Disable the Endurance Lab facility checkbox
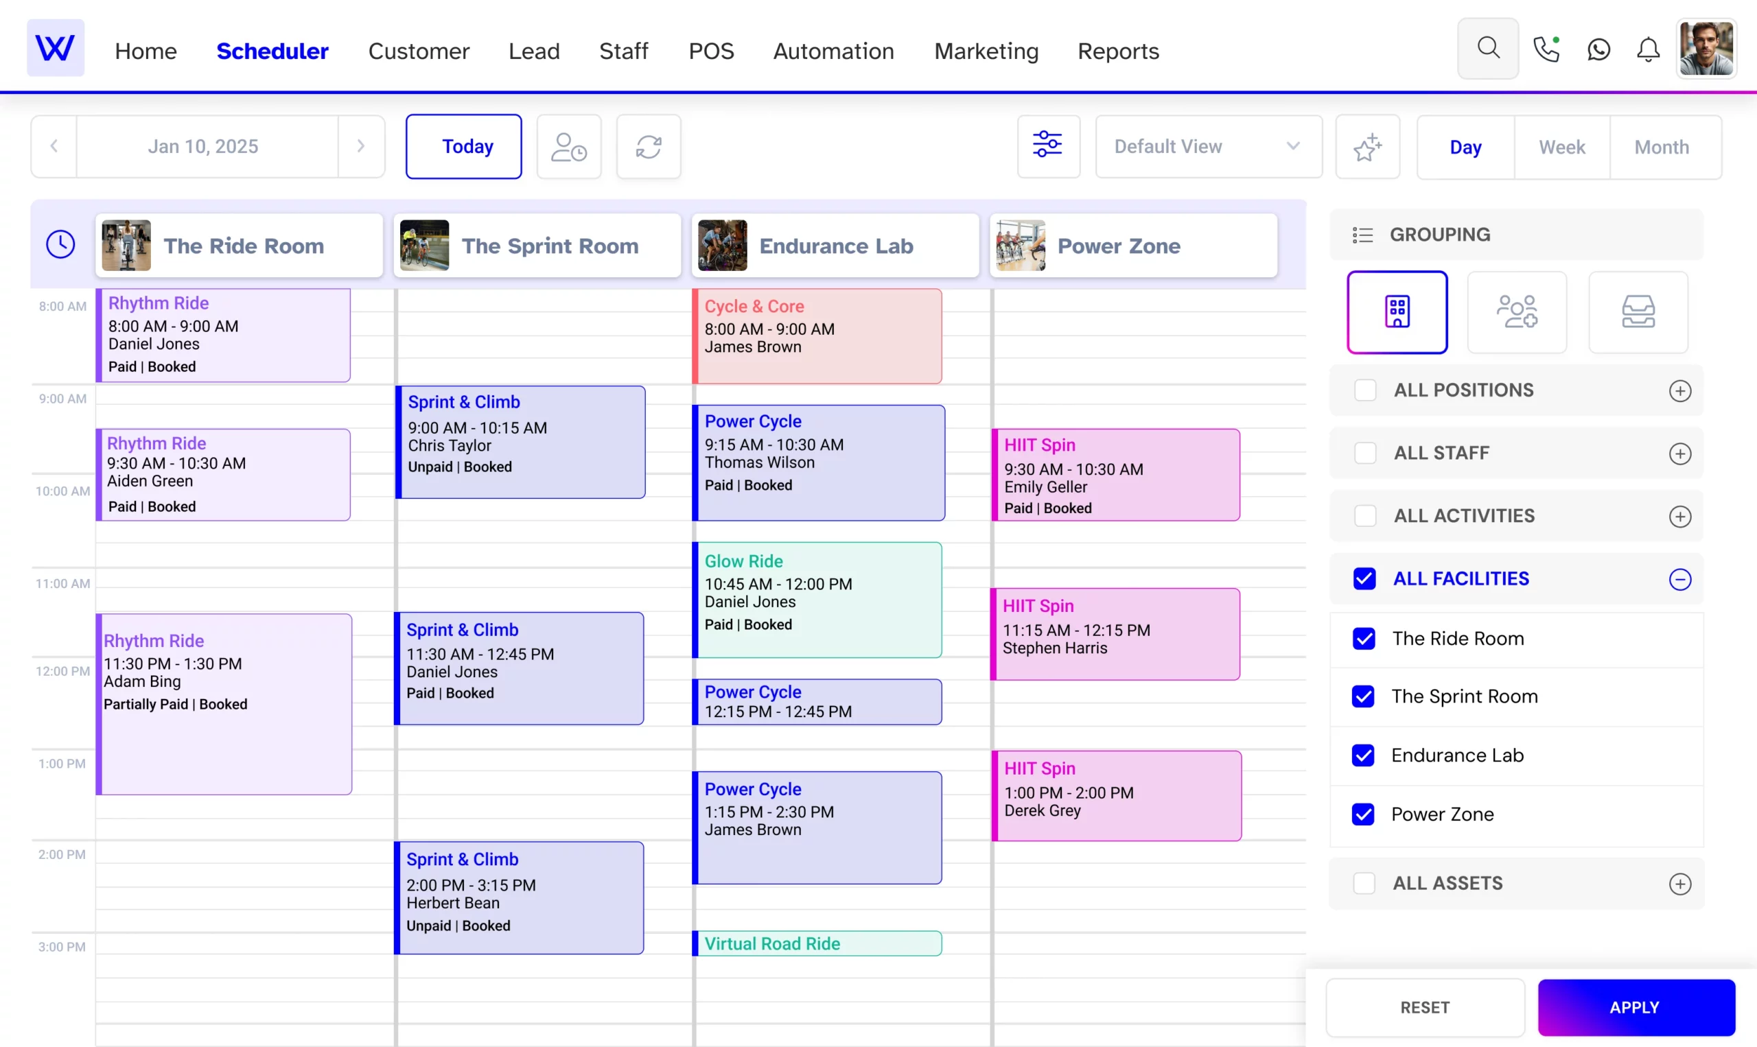The width and height of the screenshot is (1757, 1047). click(x=1364, y=754)
